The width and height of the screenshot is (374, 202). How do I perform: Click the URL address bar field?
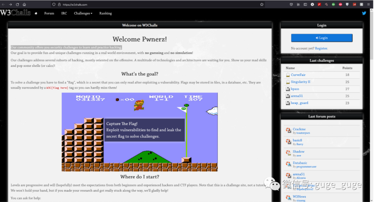tap(158, 4)
